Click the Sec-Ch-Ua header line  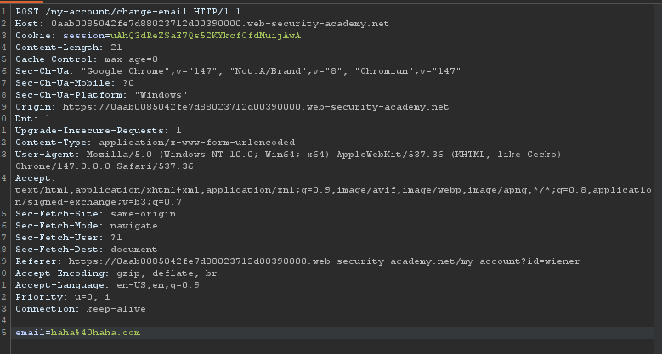pos(238,70)
